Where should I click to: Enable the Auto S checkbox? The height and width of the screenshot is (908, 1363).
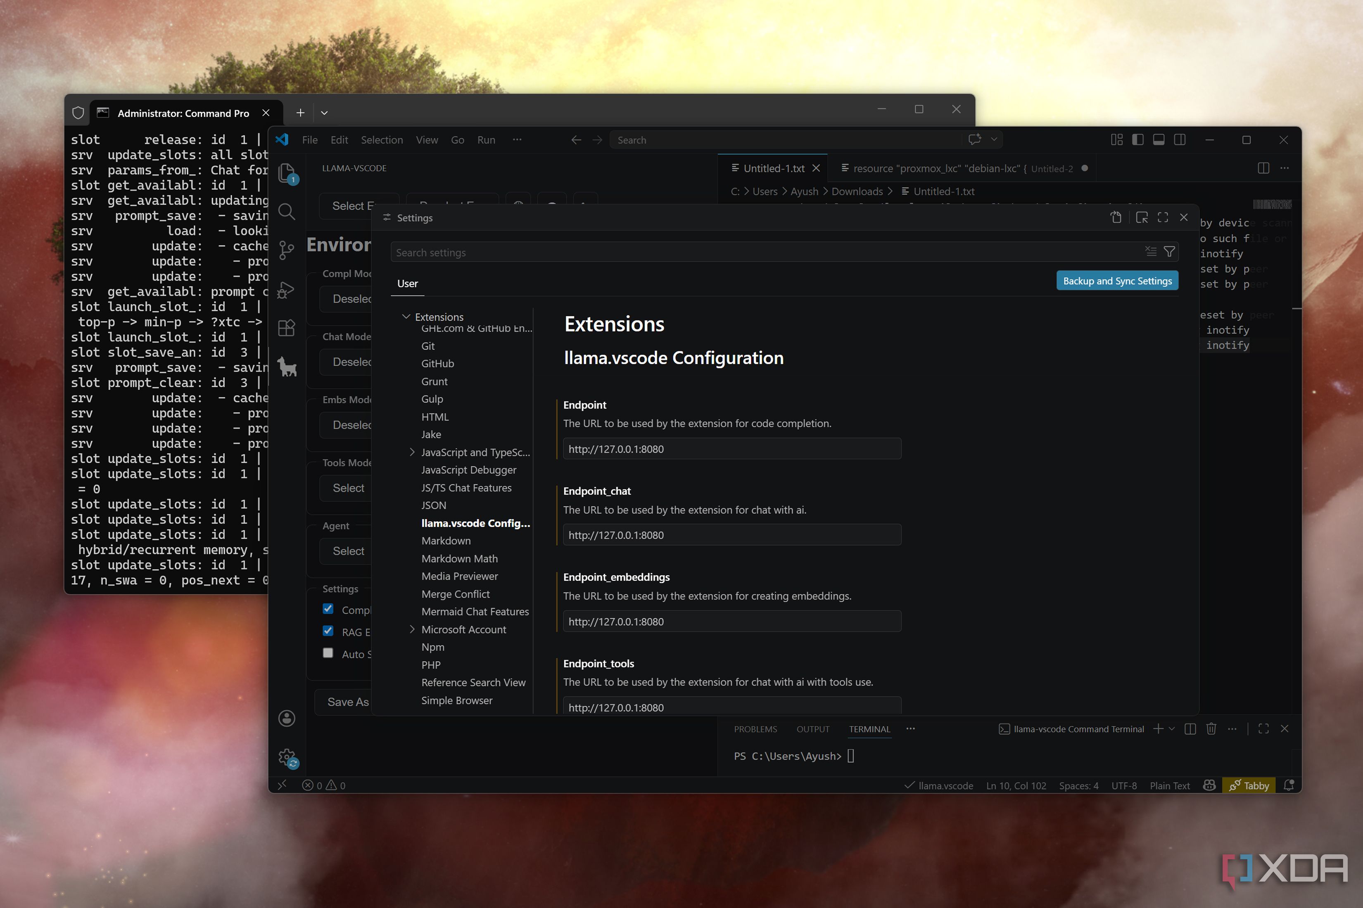tap(328, 653)
